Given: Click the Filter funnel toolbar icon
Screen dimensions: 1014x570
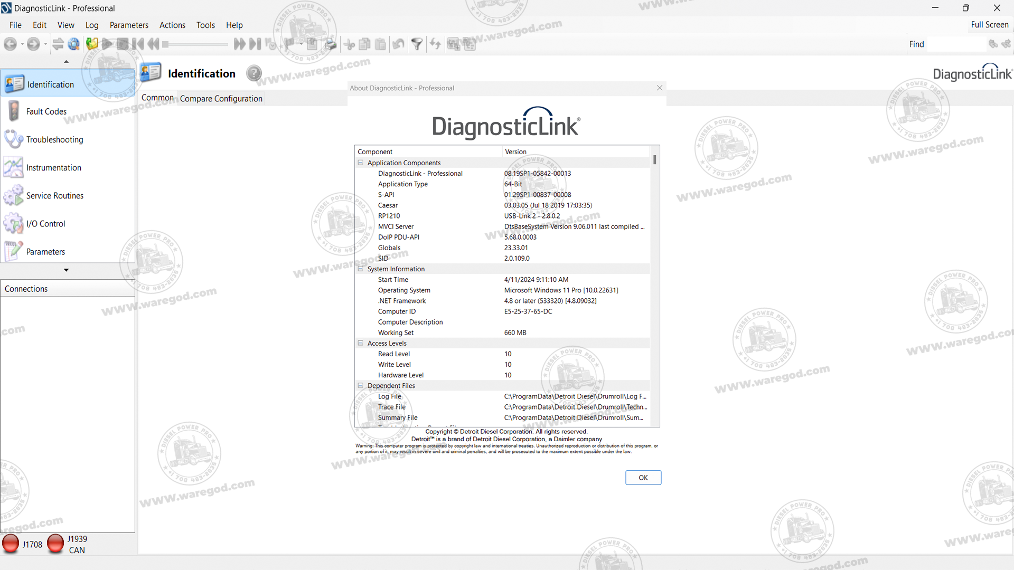Looking at the screenshot, I should 417,44.
